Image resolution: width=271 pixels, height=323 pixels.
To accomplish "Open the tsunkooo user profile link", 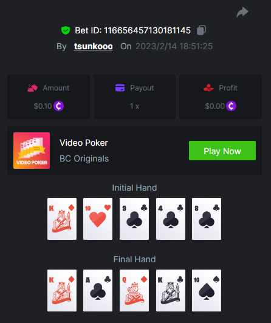I will point(93,46).
